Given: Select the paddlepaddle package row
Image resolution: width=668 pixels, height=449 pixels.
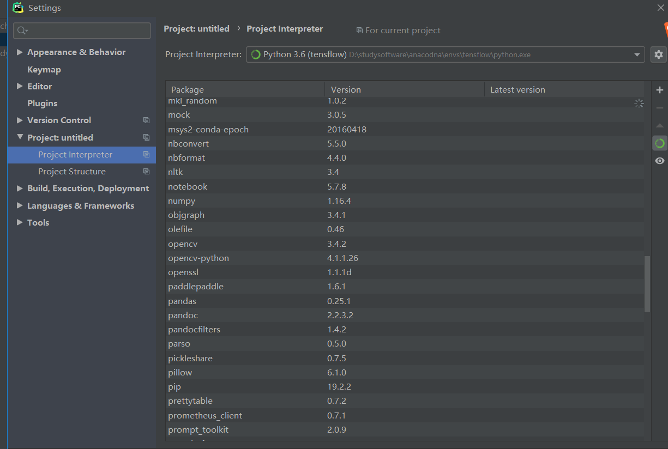Looking at the screenshot, I should pyautogui.click(x=405, y=287).
